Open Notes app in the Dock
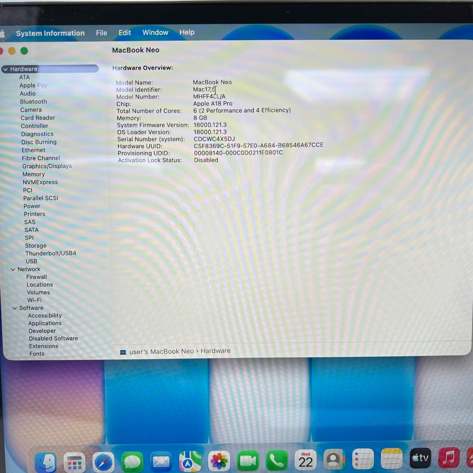The height and width of the screenshot is (473, 473). [392, 458]
